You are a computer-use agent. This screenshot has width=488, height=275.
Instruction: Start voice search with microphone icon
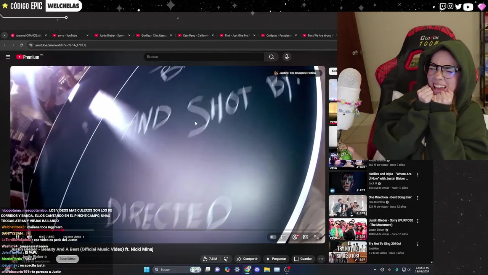point(287,57)
